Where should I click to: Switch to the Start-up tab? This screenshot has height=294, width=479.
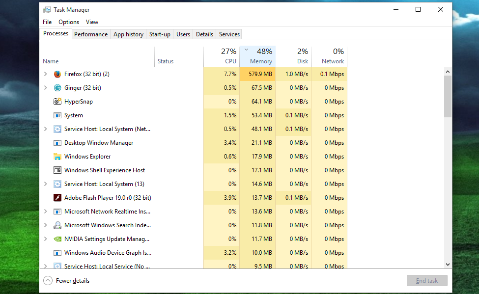160,34
